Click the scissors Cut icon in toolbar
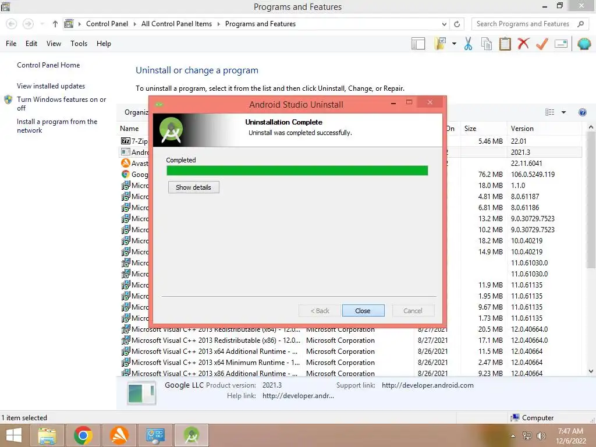Image resolution: width=596 pixels, height=447 pixels. pos(468,44)
